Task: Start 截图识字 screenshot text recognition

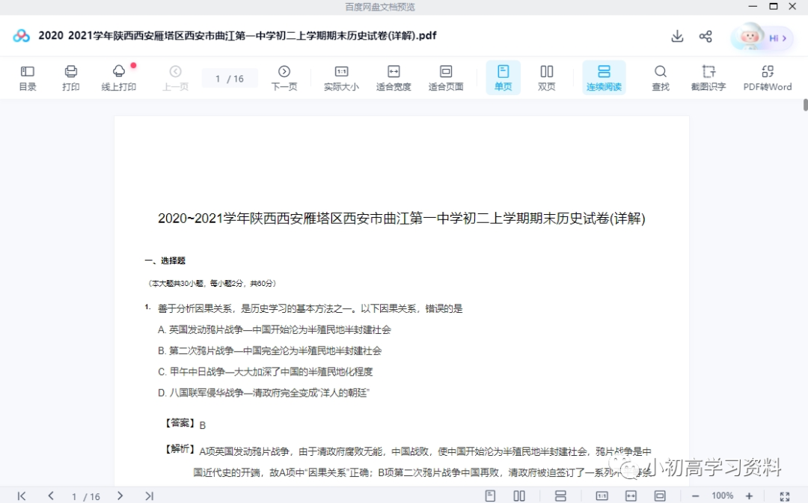Action: click(708, 79)
